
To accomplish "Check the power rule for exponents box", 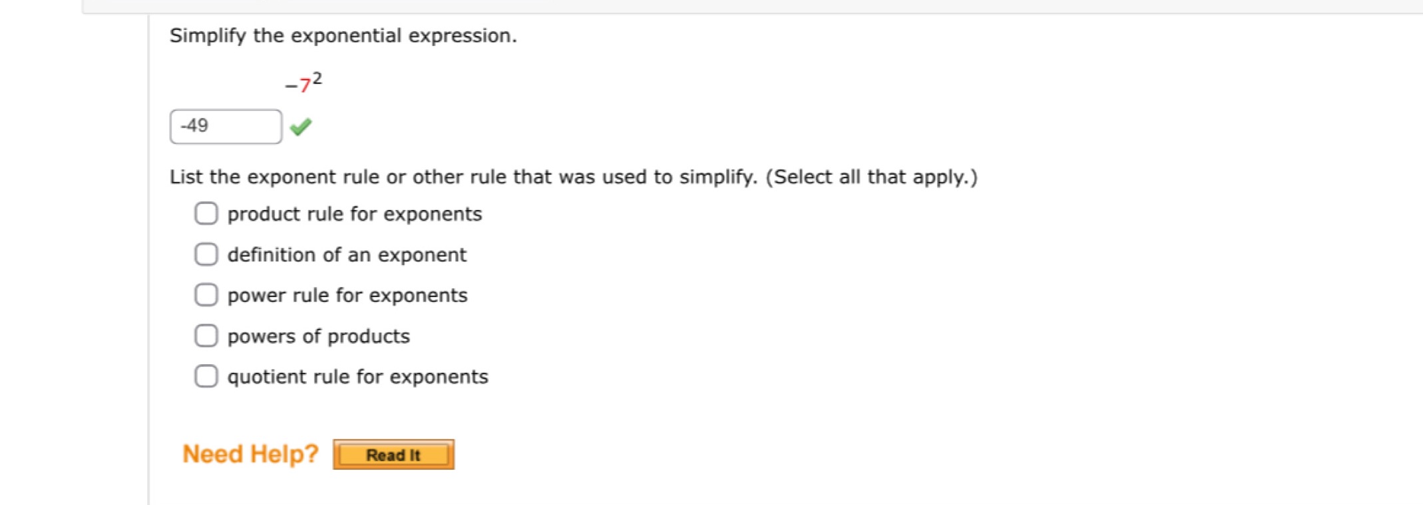I will pos(206,294).
